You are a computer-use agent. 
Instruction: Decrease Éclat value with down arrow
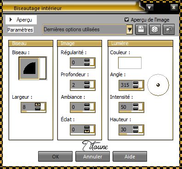tap(87, 131)
